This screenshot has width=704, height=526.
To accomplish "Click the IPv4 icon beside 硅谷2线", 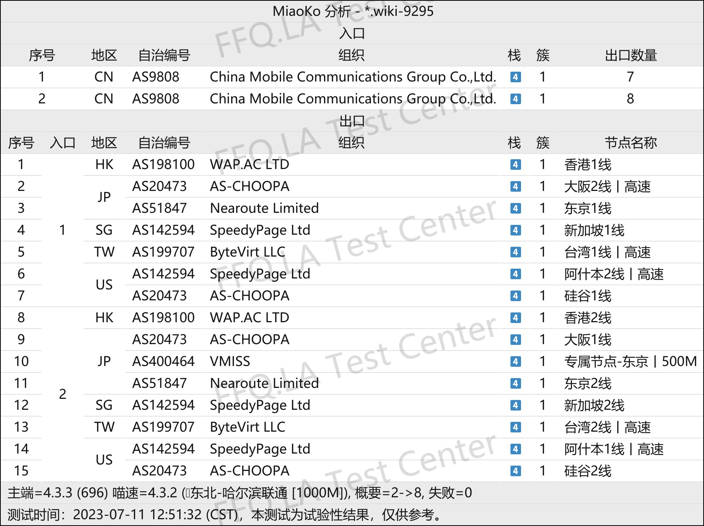I will point(515,471).
